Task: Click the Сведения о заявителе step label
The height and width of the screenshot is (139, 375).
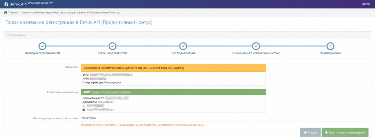Action: [112, 53]
